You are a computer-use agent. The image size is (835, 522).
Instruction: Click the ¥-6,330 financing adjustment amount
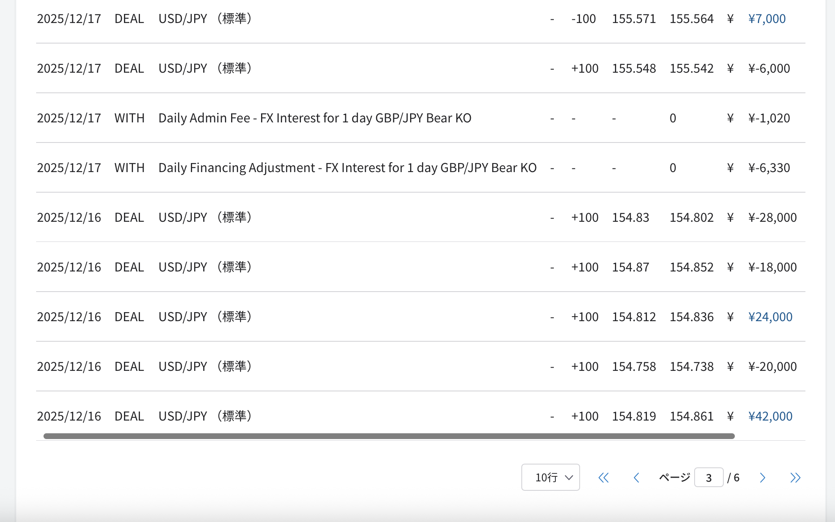(769, 168)
